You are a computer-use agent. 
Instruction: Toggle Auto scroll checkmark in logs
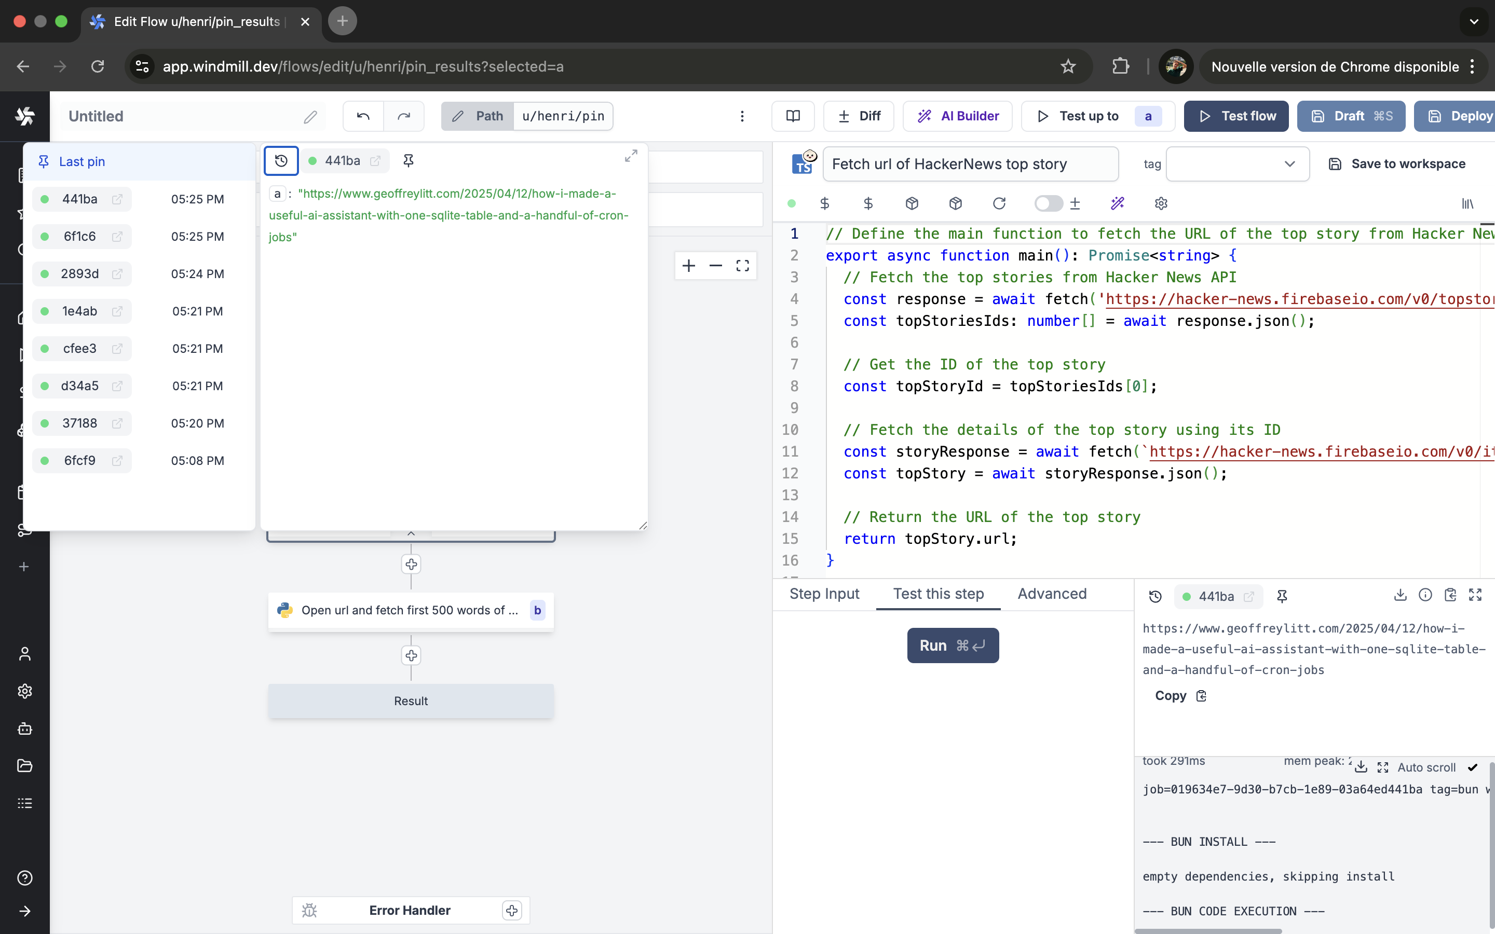tap(1473, 767)
